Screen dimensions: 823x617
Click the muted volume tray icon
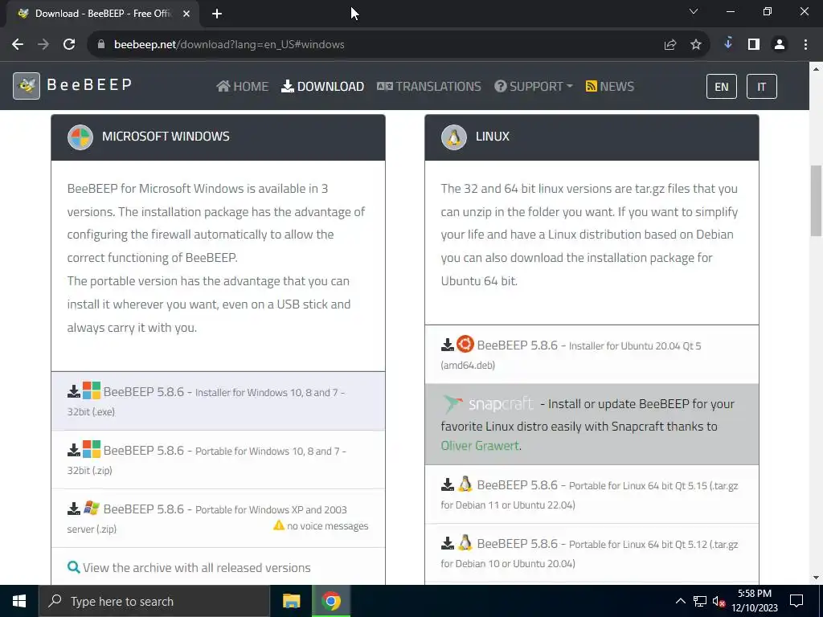coord(719,601)
